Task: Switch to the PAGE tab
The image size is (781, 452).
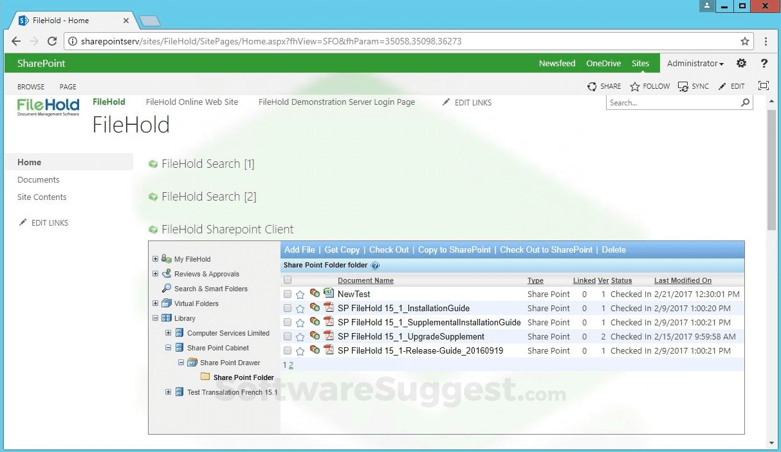Action: [68, 86]
